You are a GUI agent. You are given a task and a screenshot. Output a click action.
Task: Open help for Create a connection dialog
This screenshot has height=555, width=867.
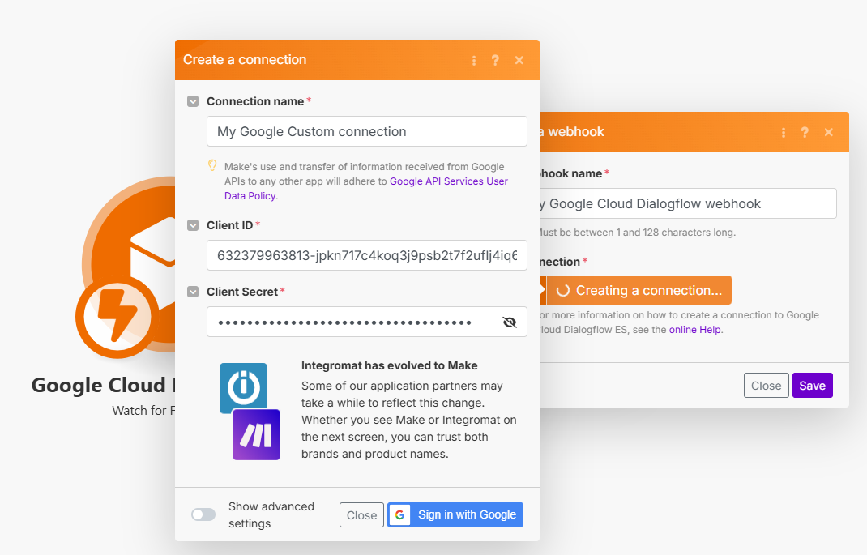[x=495, y=60]
